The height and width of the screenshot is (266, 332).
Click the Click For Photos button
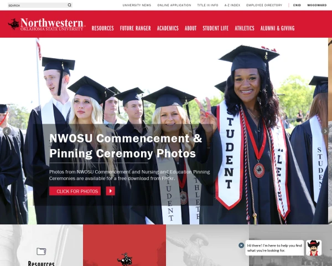coord(75,191)
